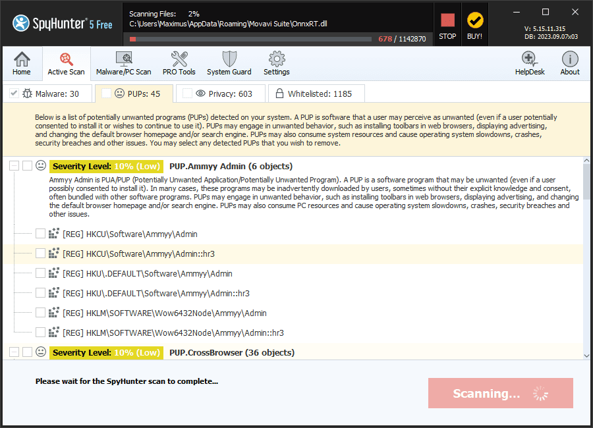Click the version V: 5.15.11.315 text
This screenshot has height=428, width=593.
click(x=545, y=29)
